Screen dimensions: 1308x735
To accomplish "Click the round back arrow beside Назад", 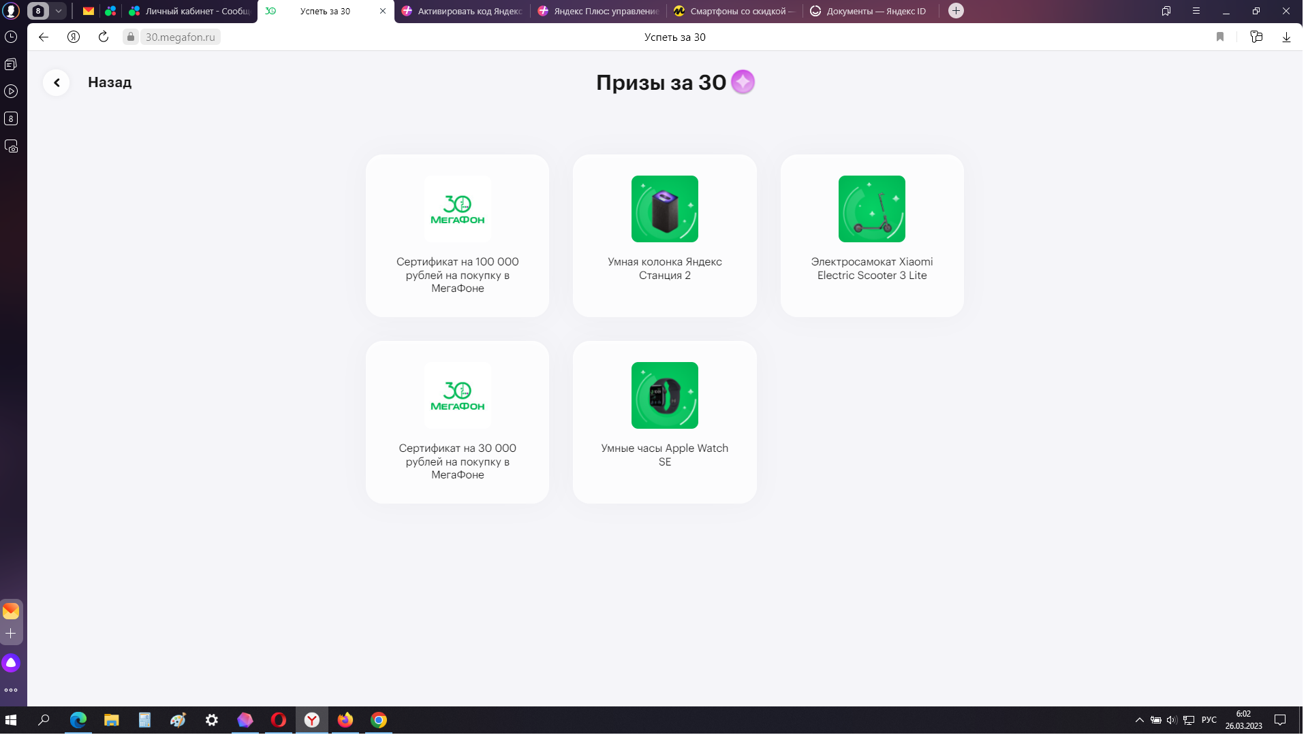I will (x=57, y=82).
